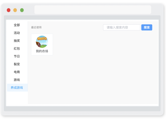This screenshot has width=166, height=119.
Task: Click the blank browser address bar
Action: tap(93, 10)
